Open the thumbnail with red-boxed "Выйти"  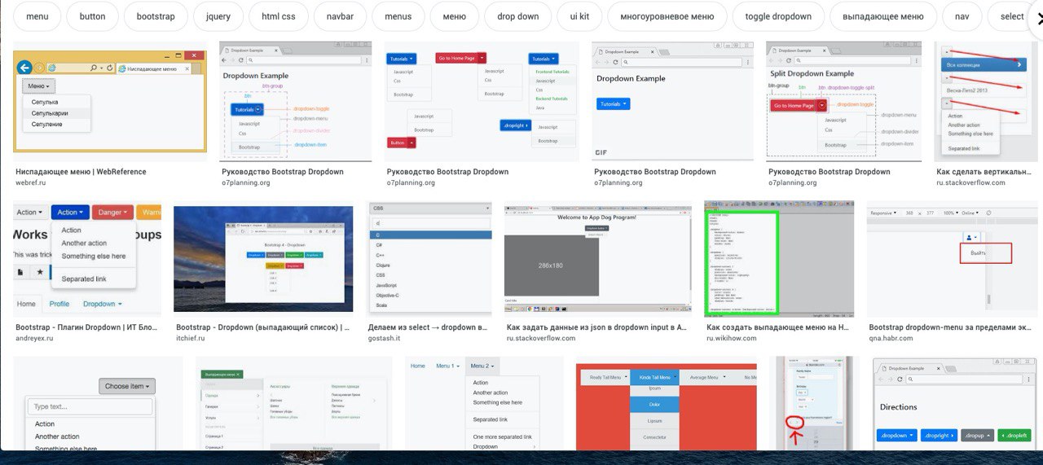953,259
